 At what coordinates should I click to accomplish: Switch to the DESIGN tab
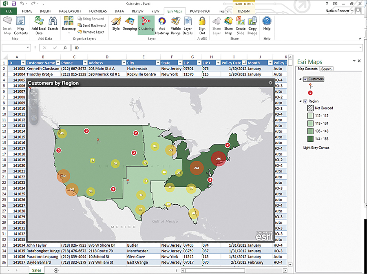(244, 11)
